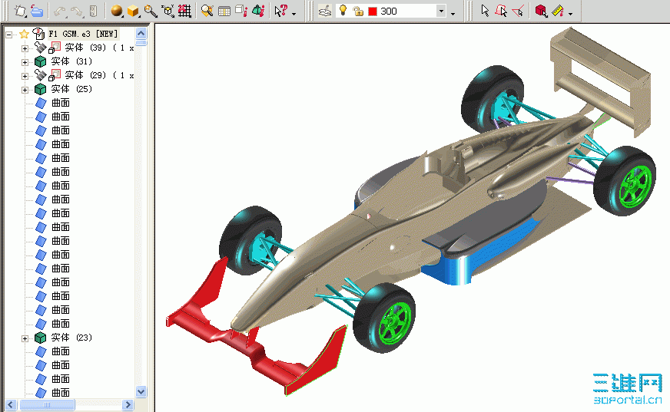Open the layer 300 dropdown list

tap(441, 11)
